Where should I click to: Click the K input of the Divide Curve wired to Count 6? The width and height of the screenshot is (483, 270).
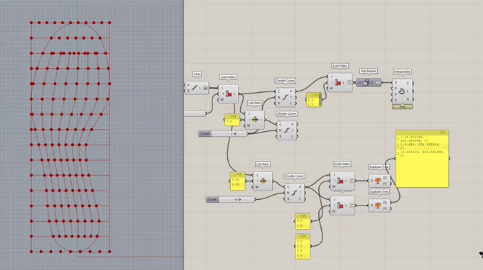click(288, 198)
